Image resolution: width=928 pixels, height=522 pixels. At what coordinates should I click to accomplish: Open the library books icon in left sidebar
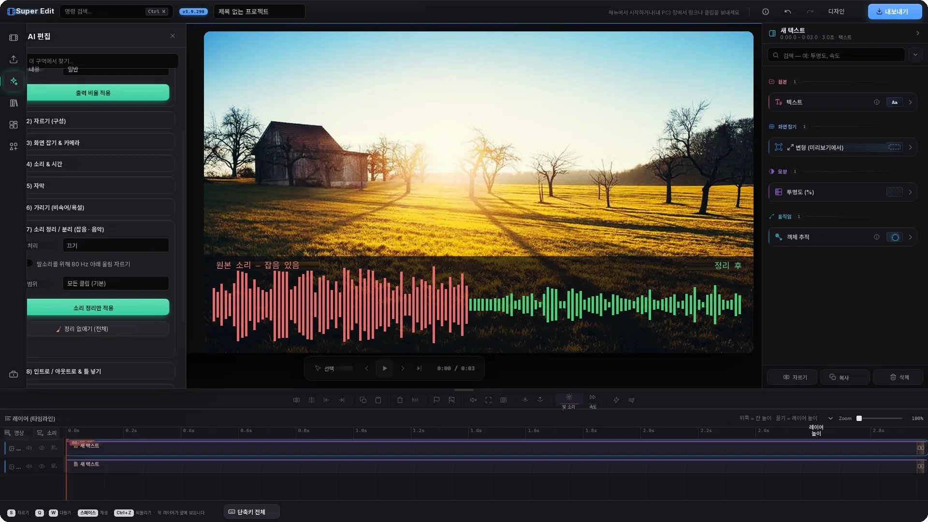coord(14,103)
